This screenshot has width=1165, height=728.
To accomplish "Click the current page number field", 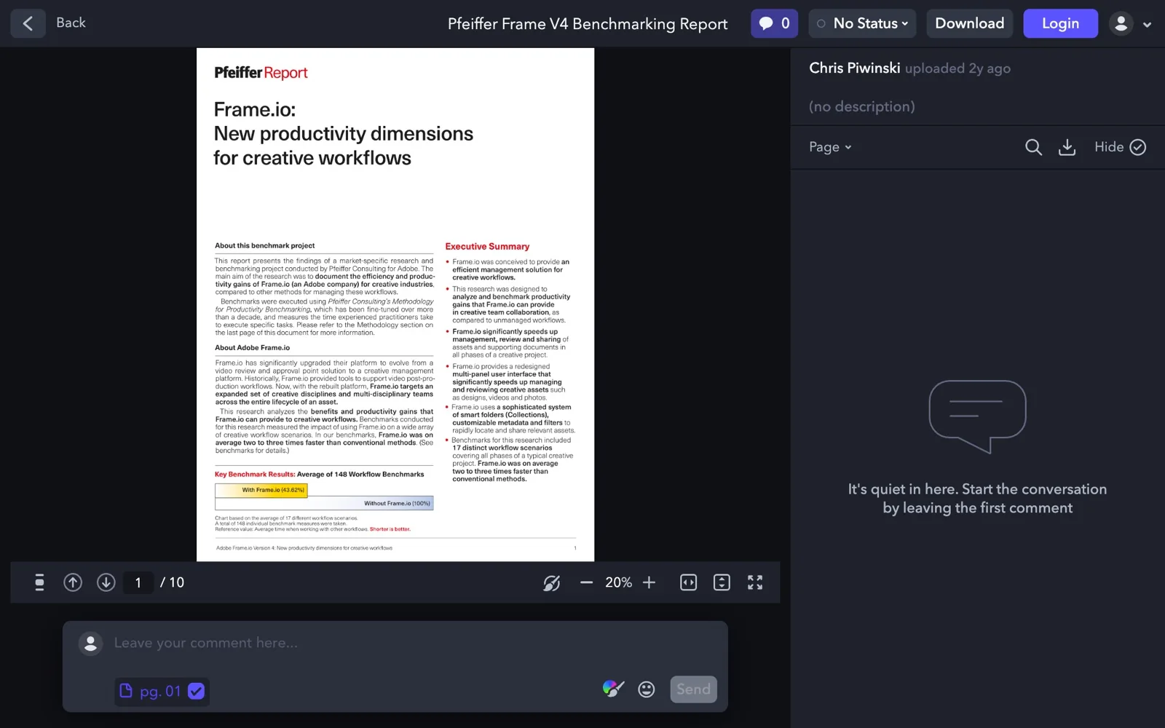I will coord(138,582).
